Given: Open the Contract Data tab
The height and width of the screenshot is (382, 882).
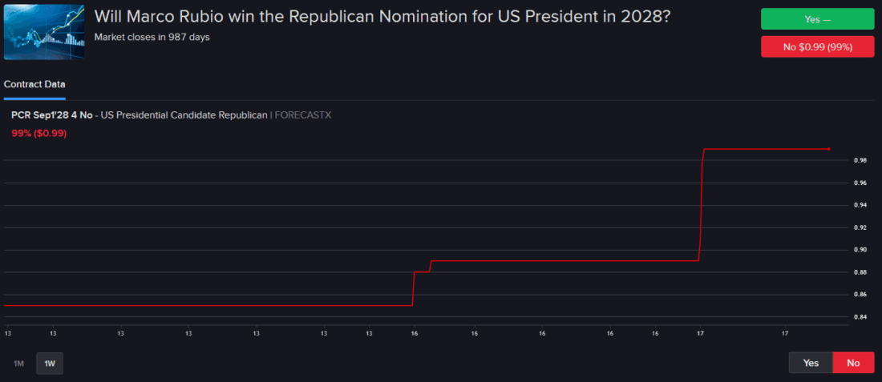Looking at the screenshot, I should (x=34, y=84).
